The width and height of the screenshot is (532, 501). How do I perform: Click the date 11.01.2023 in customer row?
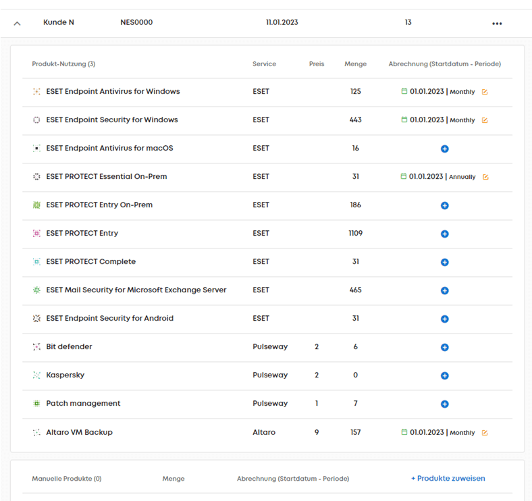282,22
